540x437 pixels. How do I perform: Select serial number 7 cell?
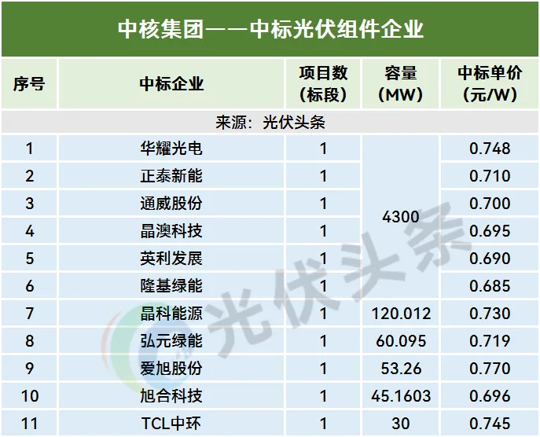(x=29, y=314)
